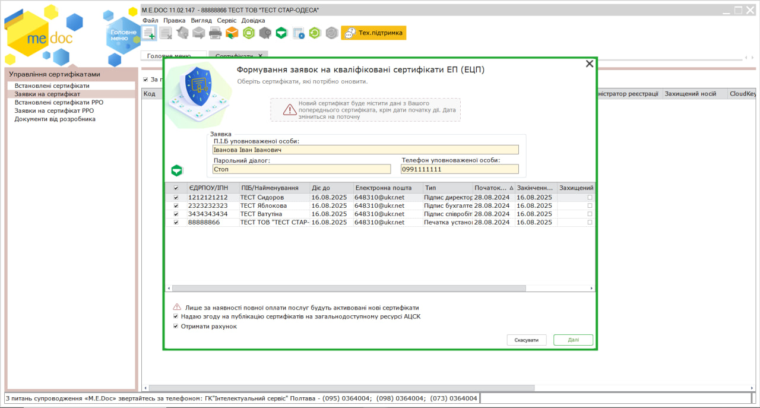Open Заявки на сертифікат РРО in sidebar

tap(54, 111)
